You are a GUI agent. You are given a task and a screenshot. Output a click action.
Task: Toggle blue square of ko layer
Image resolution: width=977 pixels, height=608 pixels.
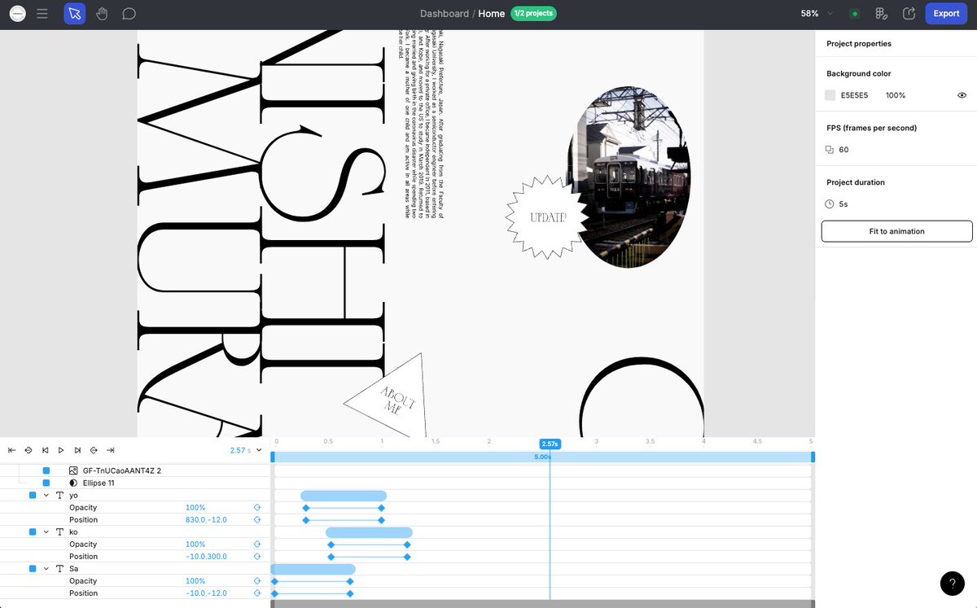point(32,531)
